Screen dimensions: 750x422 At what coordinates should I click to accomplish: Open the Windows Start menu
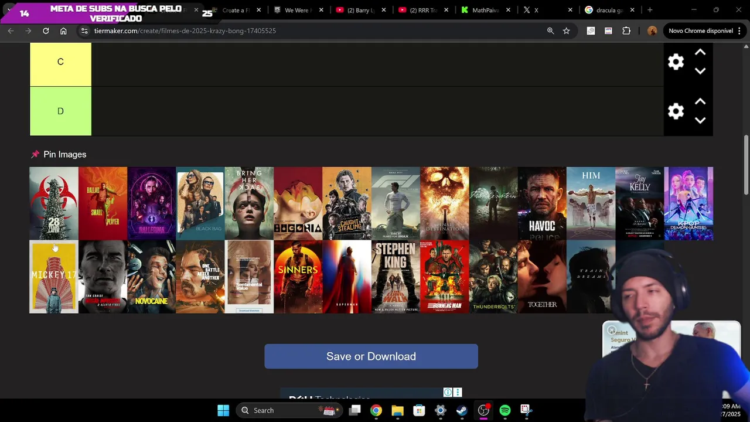pos(223,410)
